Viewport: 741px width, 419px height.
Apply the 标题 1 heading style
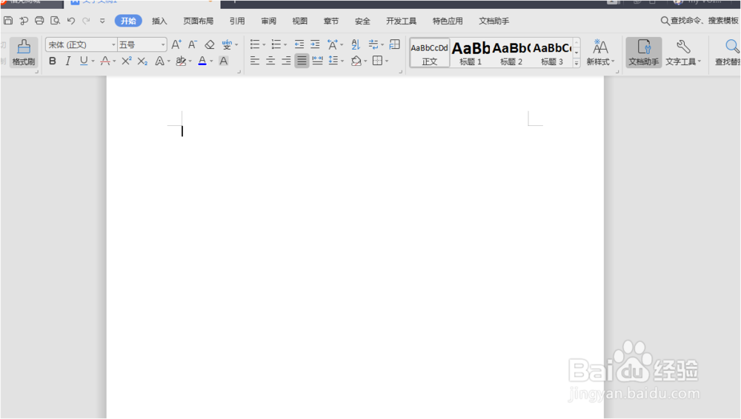coord(471,53)
